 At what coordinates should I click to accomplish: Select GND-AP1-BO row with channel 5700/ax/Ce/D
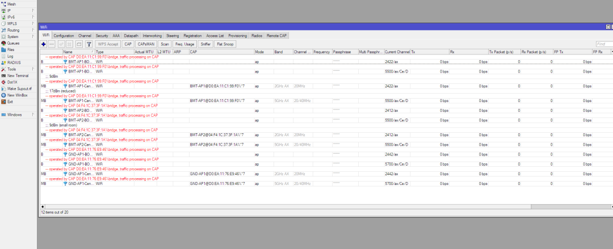326,164
